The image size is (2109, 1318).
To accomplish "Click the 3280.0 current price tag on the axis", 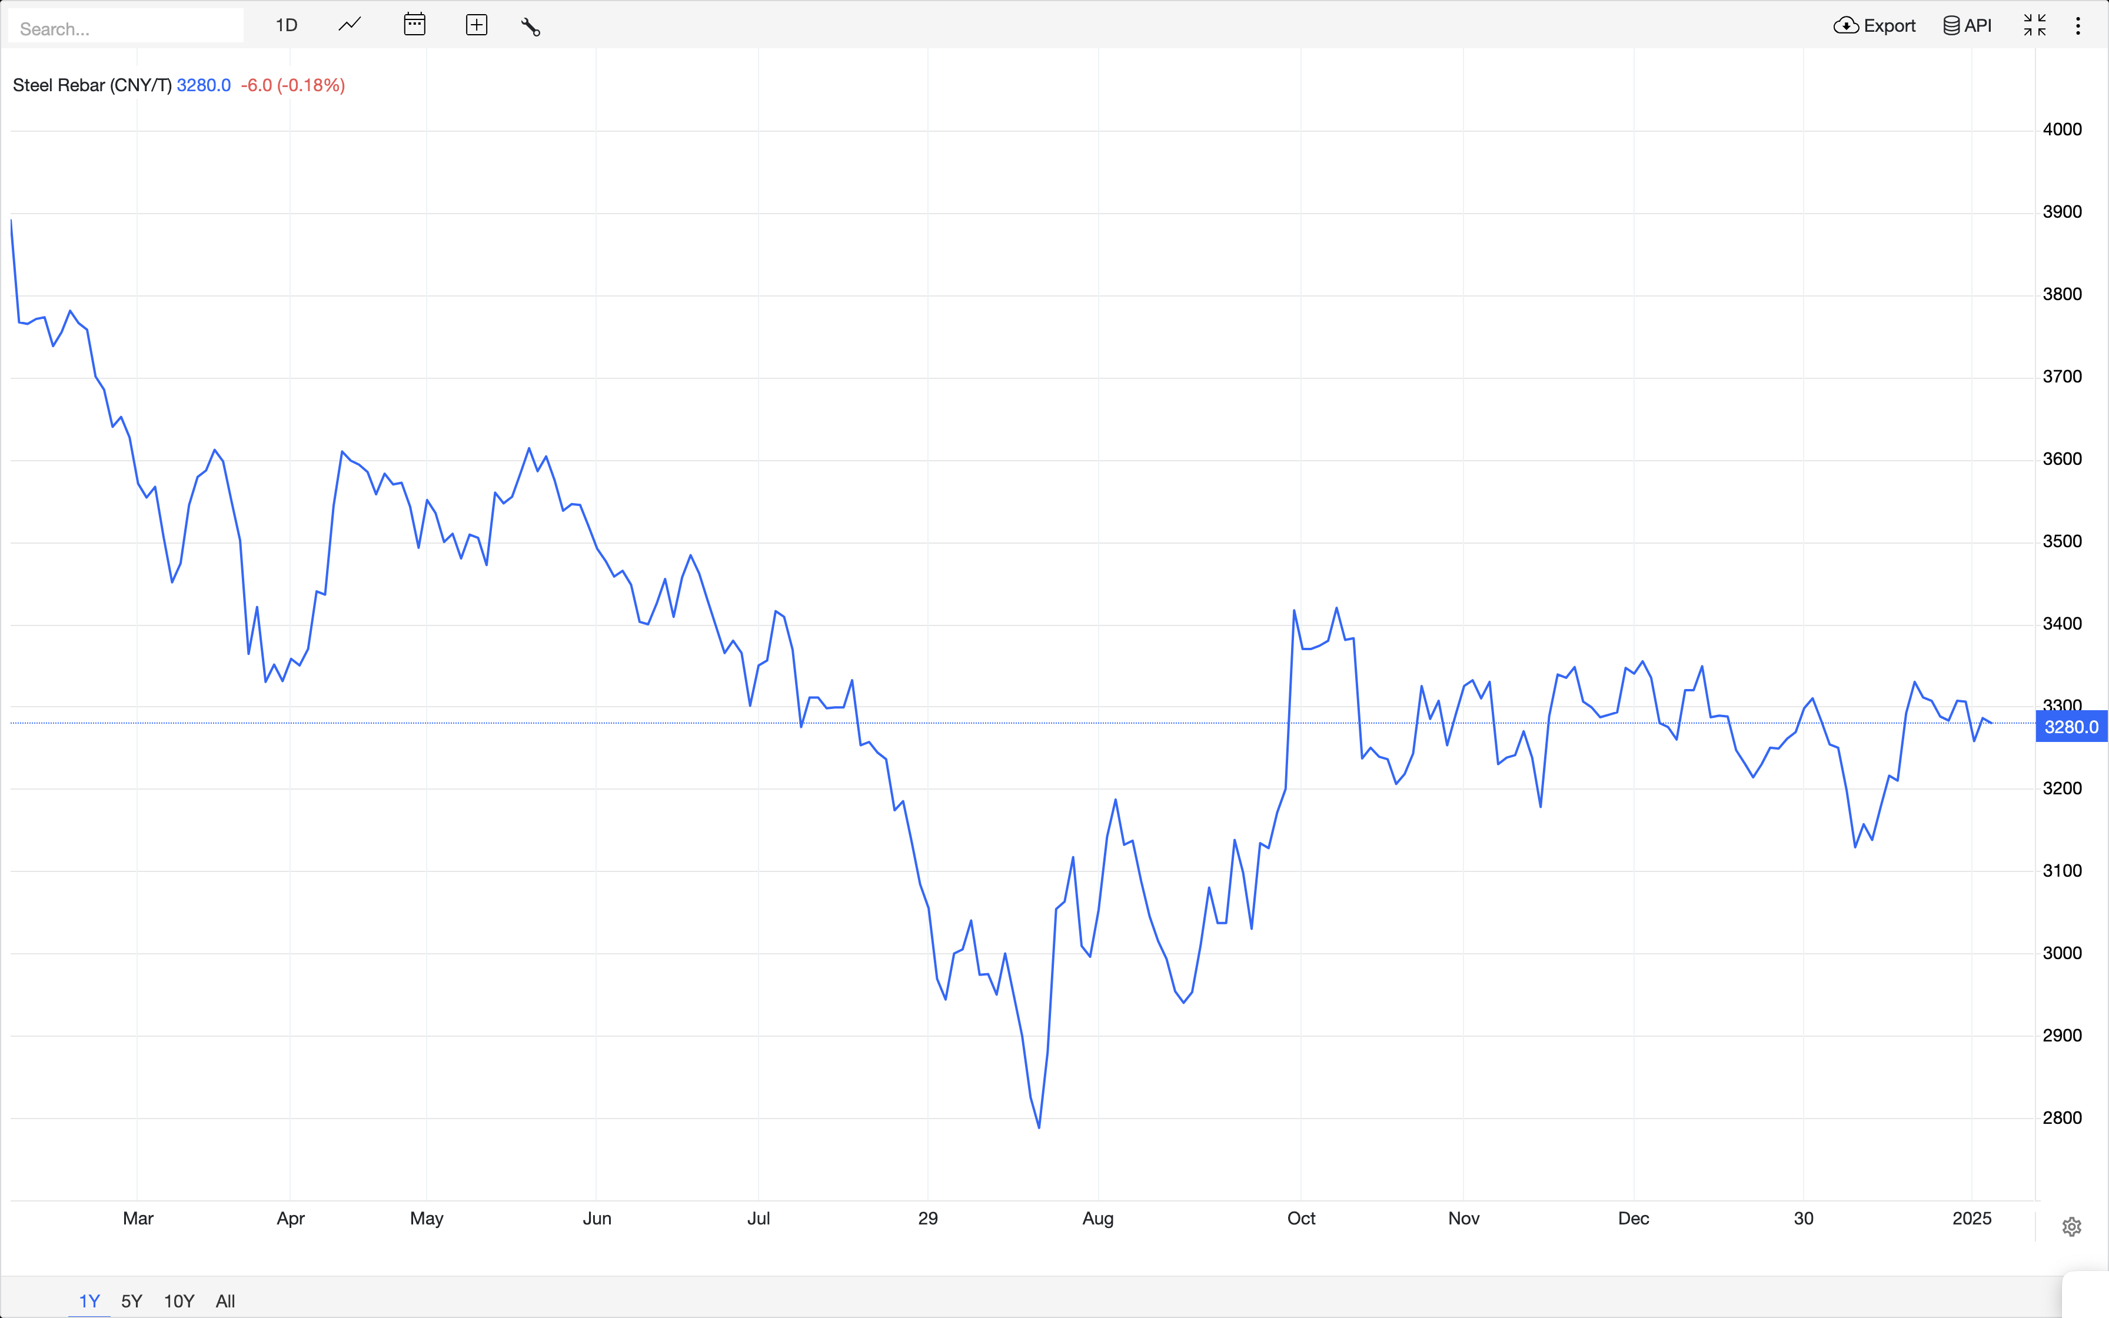I will 2071,727.
